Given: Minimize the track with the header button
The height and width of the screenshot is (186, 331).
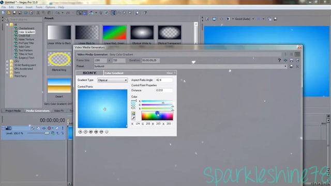Looking at the screenshot, I should pos(3,128).
